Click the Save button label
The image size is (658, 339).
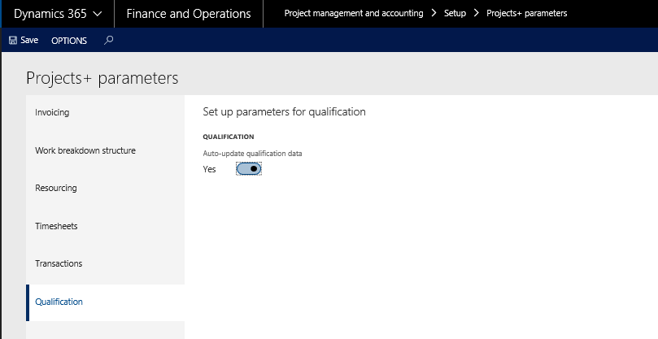click(x=29, y=40)
